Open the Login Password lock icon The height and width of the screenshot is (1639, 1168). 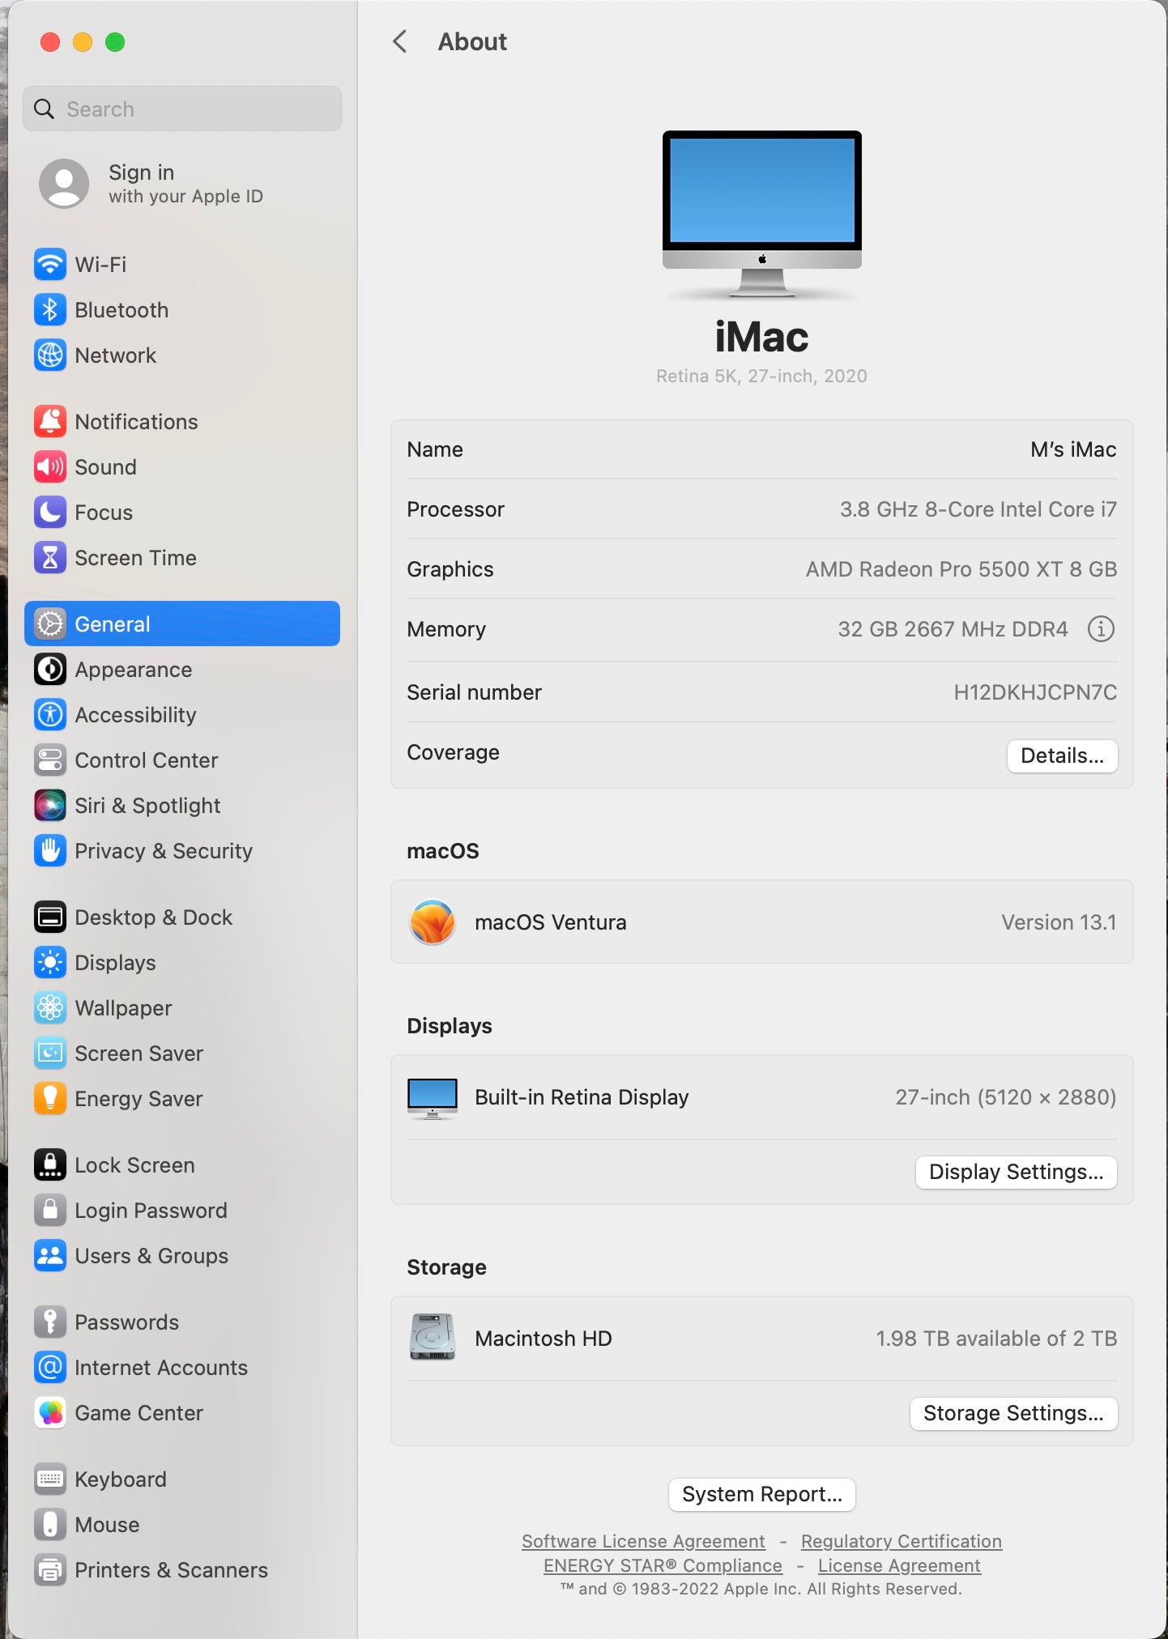[50, 1210]
